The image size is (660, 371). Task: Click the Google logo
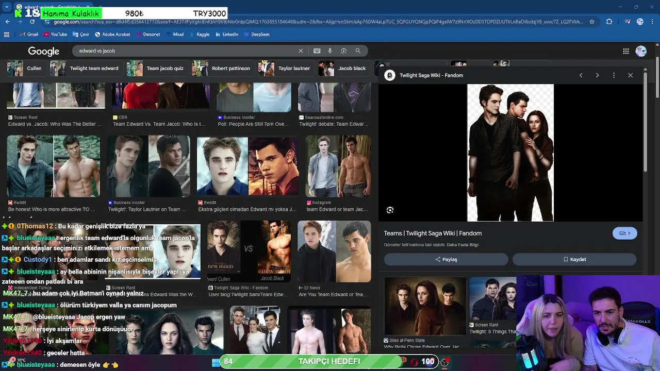tap(44, 51)
